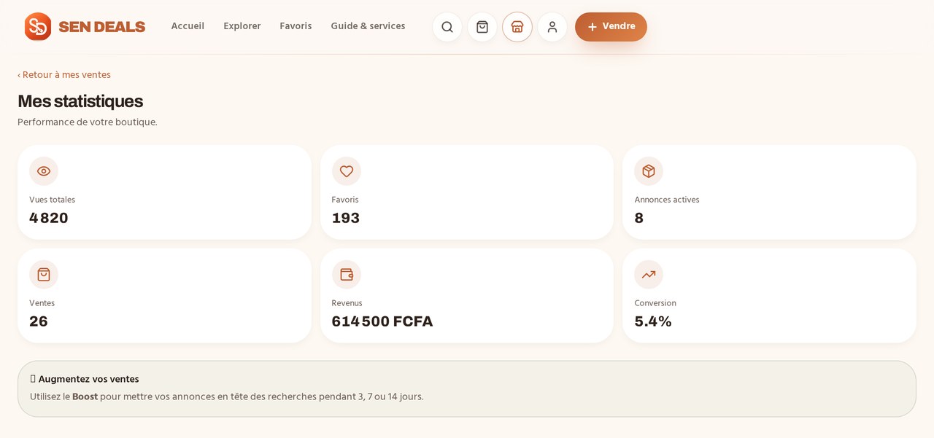Click the bold Boost word in the tip
This screenshot has height=438, width=934.
point(85,396)
